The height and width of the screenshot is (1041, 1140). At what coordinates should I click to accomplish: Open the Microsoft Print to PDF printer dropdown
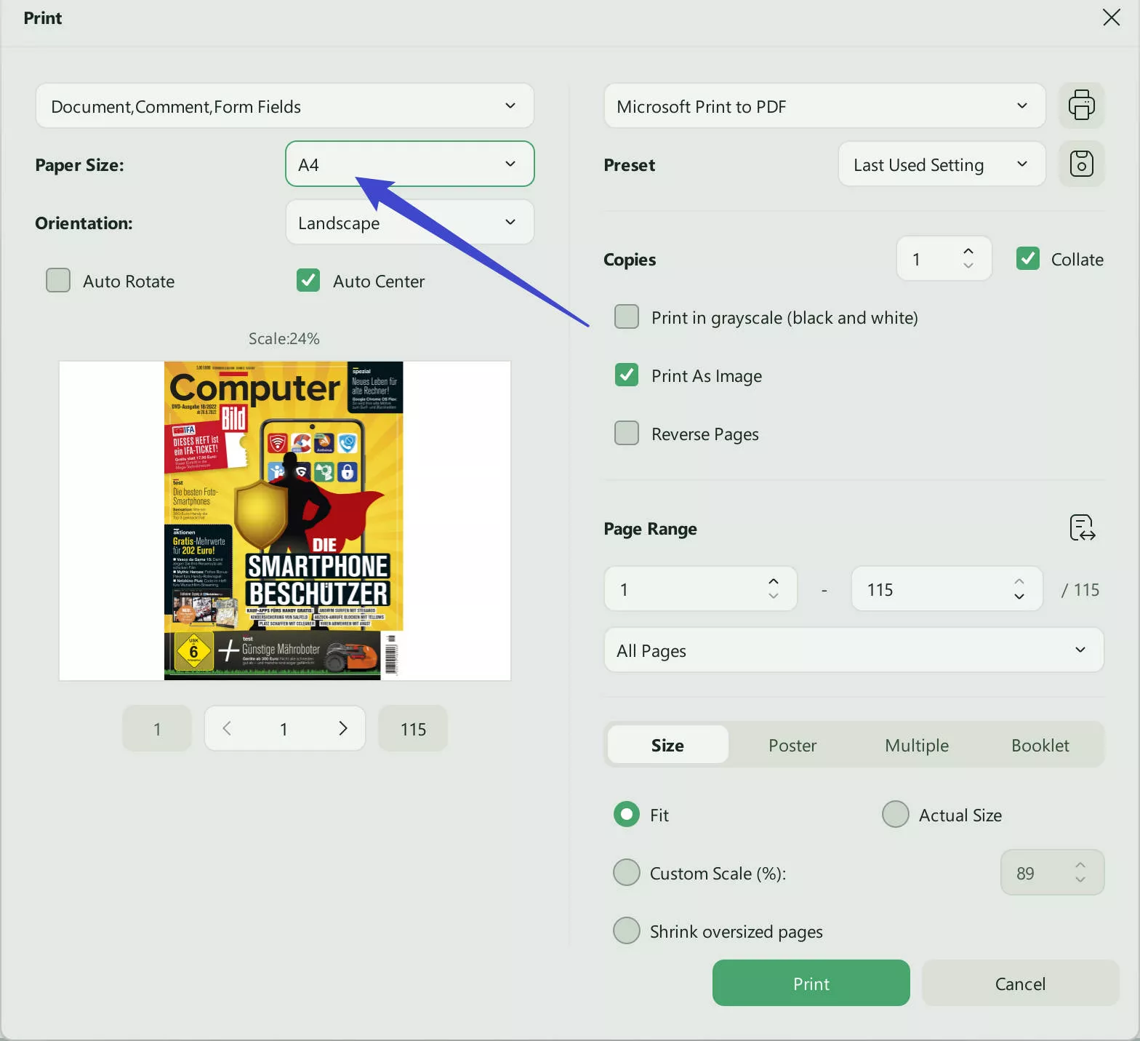824,106
